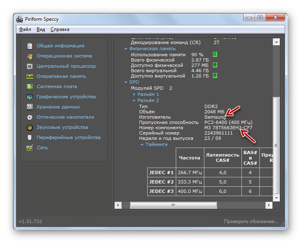Click the Операционная система Windows flag icon
Screen dimensions: 301x243
click(x=29, y=56)
